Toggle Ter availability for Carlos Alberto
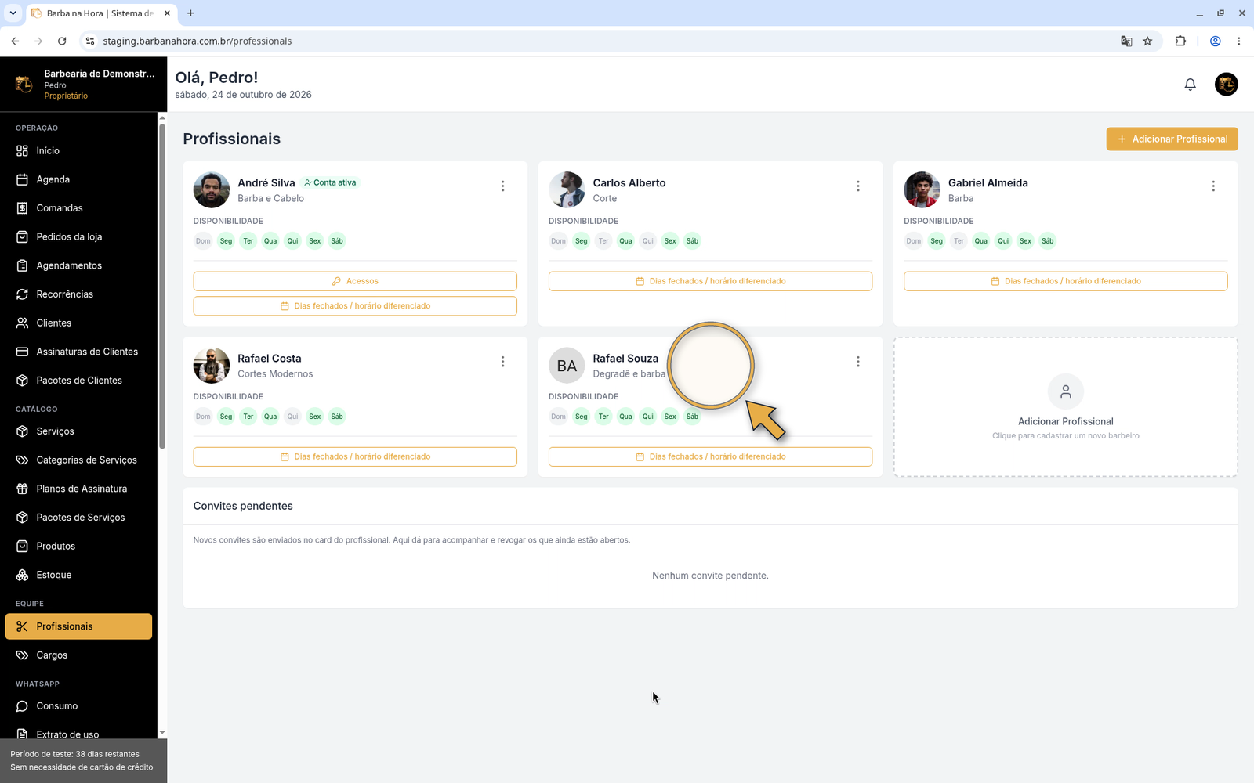 603,241
